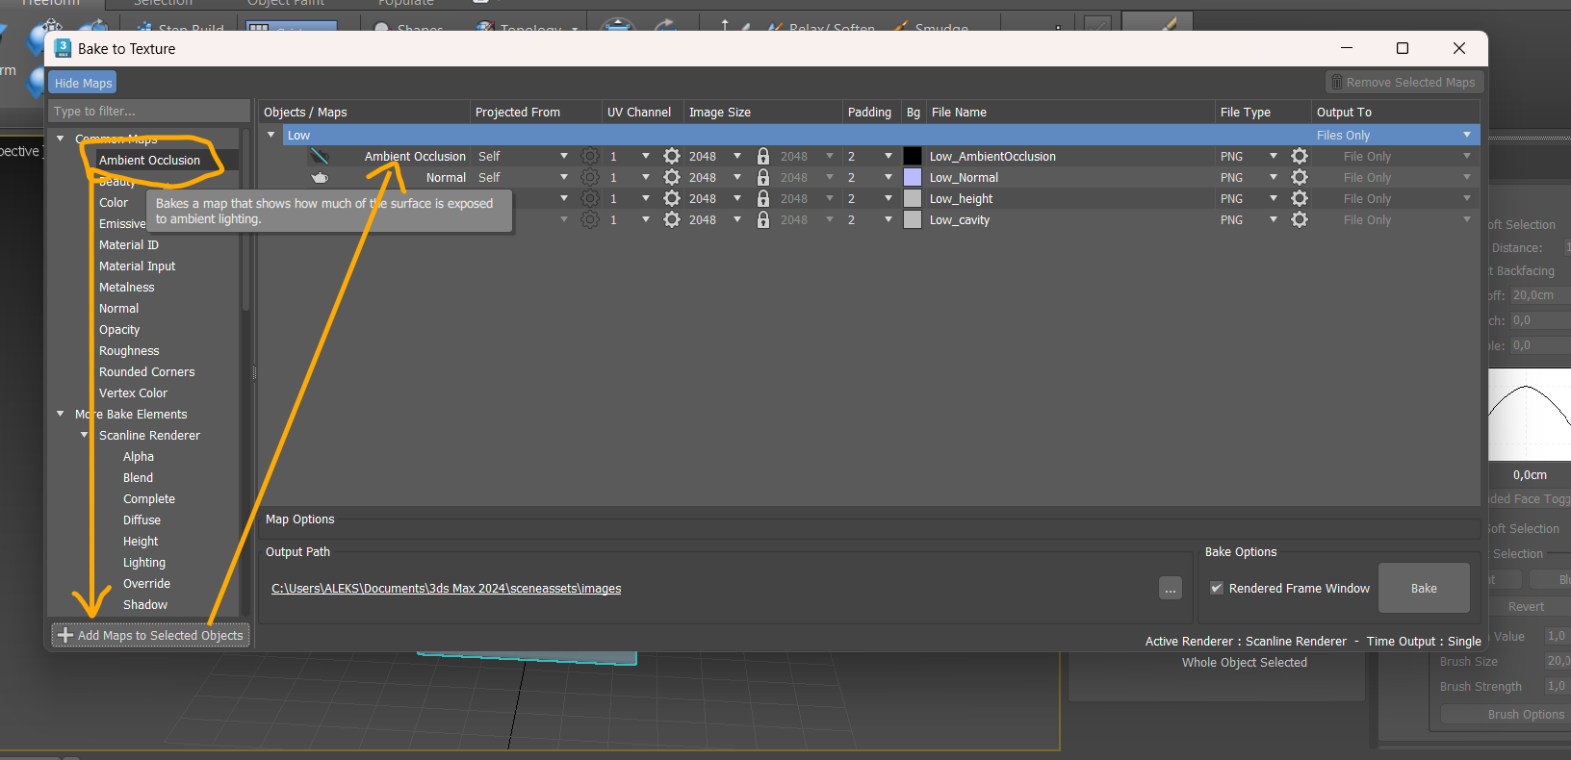Click the image size lock for Low_Normal
This screenshot has width=1571, height=760.
coord(763,178)
